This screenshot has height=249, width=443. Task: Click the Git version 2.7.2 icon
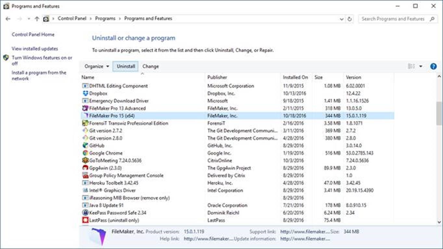[85, 131]
